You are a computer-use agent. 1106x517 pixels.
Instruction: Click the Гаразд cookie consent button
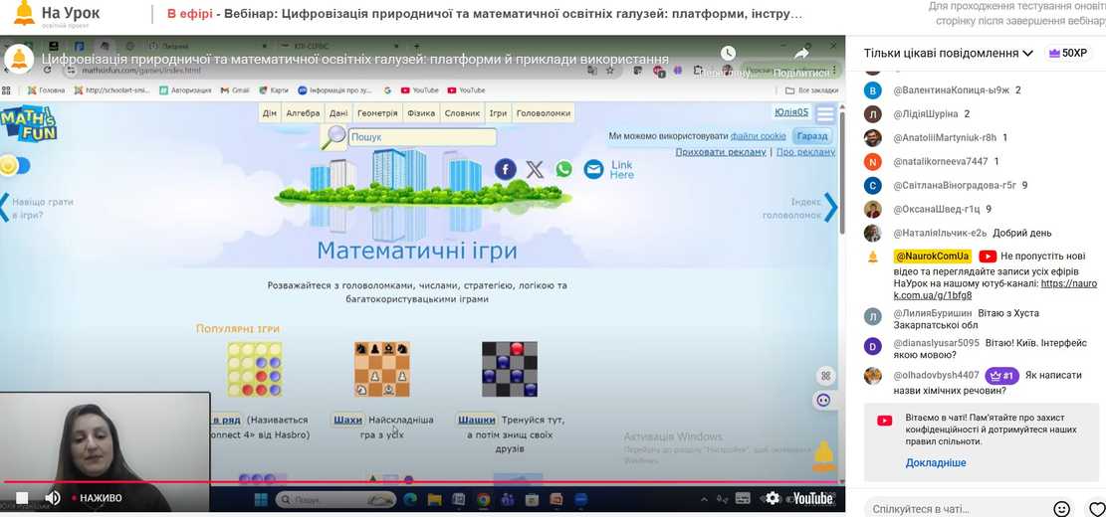click(812, 136)
